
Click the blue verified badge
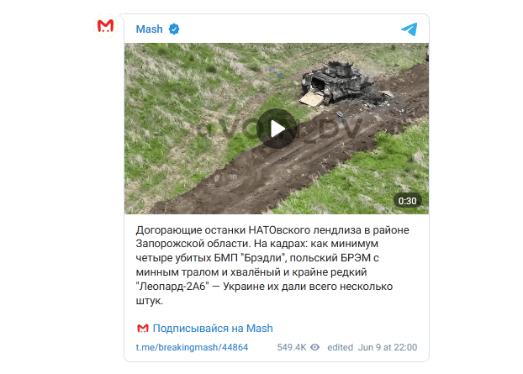coord(174,29)
